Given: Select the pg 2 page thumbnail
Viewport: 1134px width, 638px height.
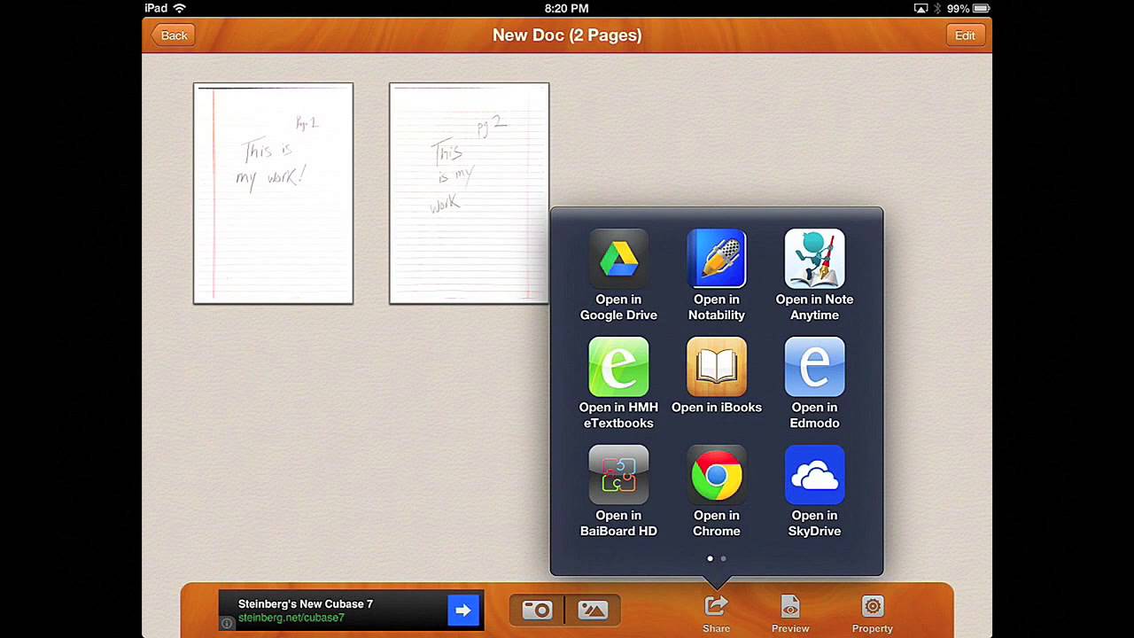Looking at the screenshot, I should (469, 193).
